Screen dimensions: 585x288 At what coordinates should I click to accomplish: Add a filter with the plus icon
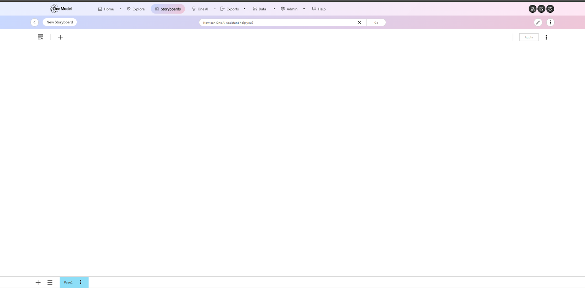[60, 37]
